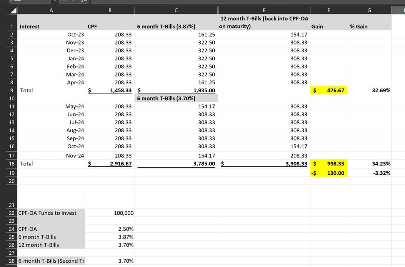The image size is (405, 267).
Task: Select row 22 header
Action: click(x=12, y=213)
